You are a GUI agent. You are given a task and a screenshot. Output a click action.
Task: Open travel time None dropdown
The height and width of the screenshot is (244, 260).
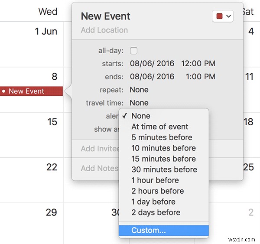139,103
